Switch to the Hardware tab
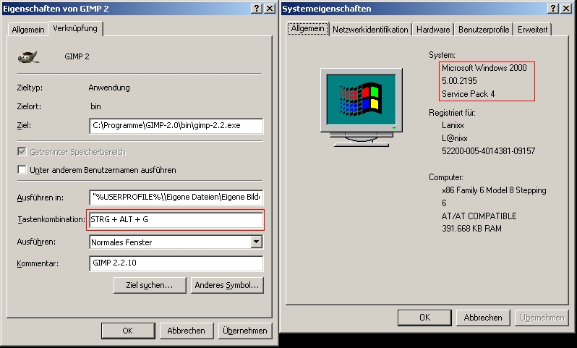This screenshot has height=348, width=577. coord(433,30)
